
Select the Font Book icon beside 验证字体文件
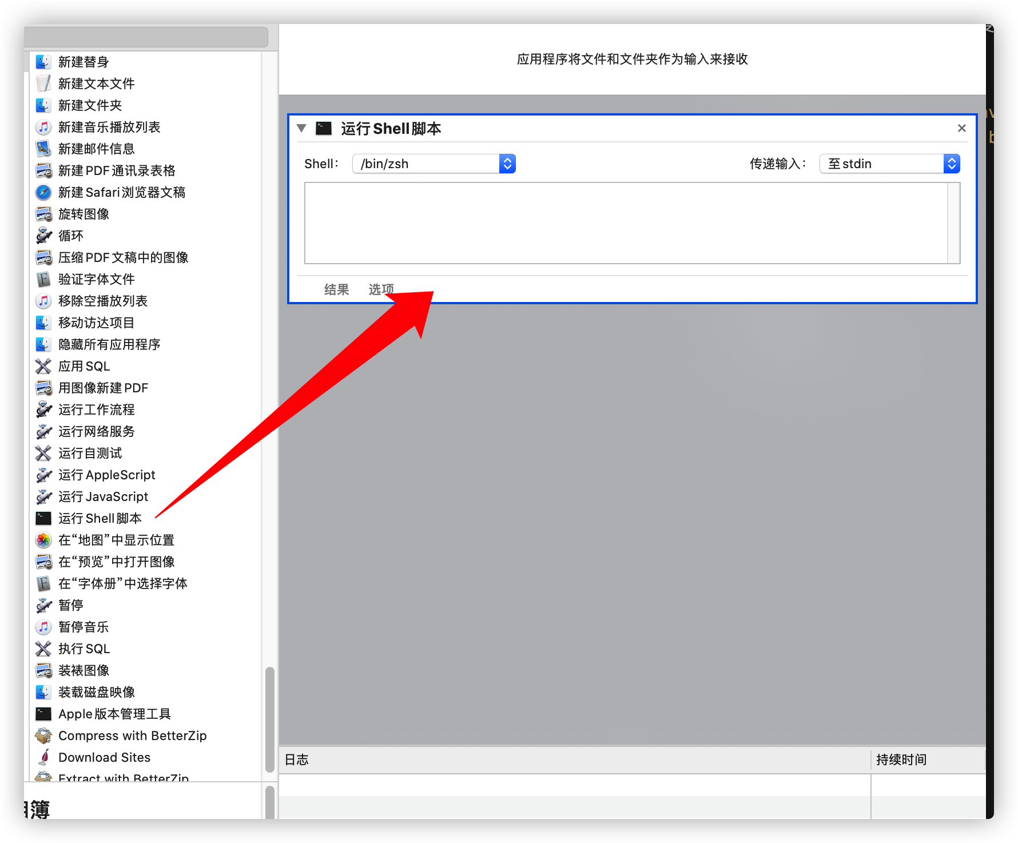coord(43,279)
